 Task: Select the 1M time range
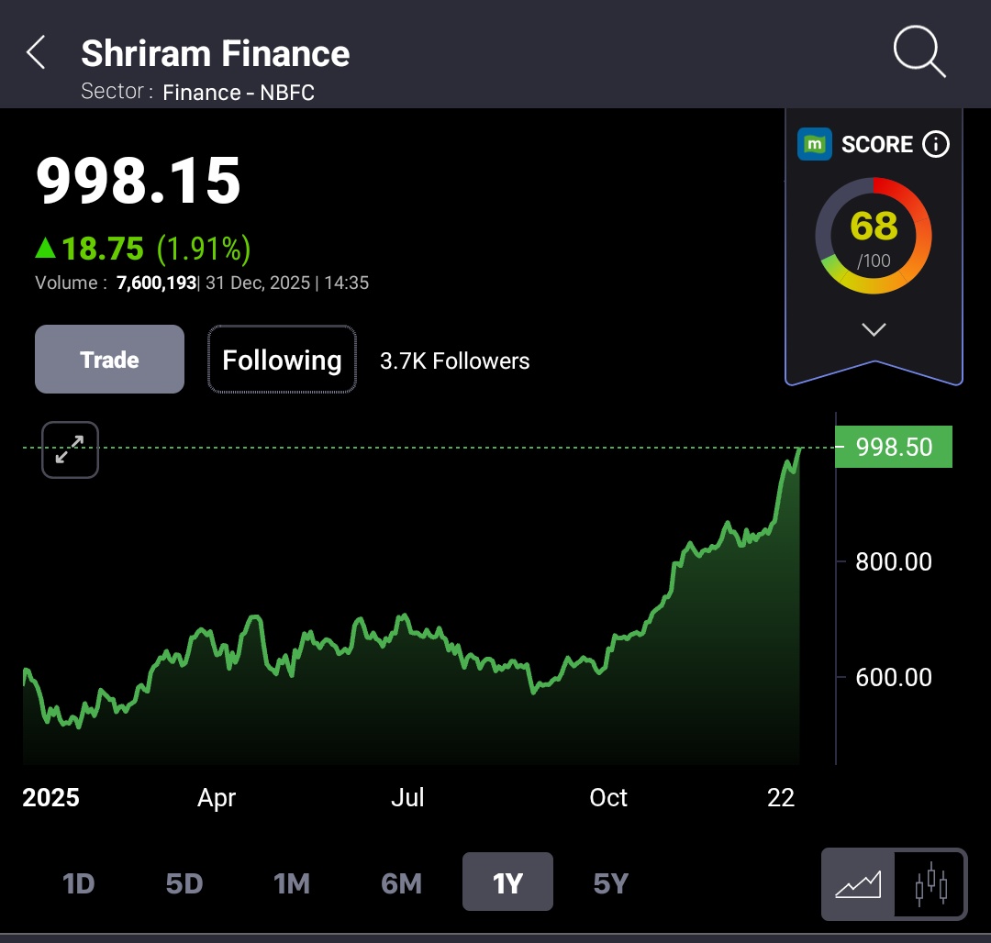[x=292, y=883]
